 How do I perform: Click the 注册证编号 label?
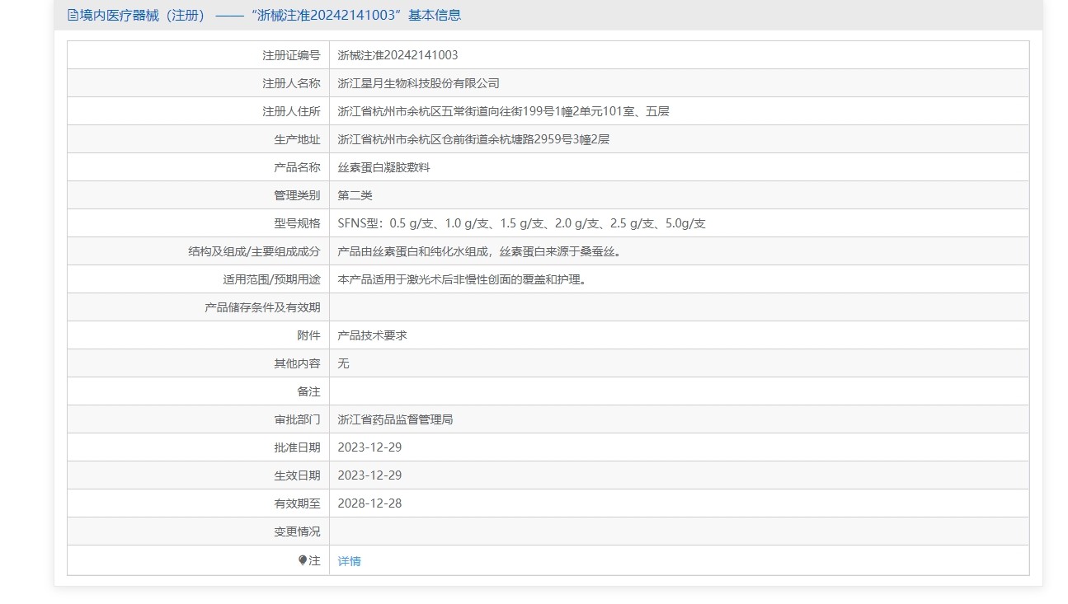tap(291, 55)
